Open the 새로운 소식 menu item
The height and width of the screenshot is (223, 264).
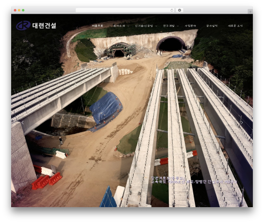point(235,26)
